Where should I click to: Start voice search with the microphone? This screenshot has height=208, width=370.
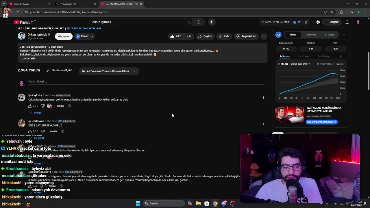point(212,22)
